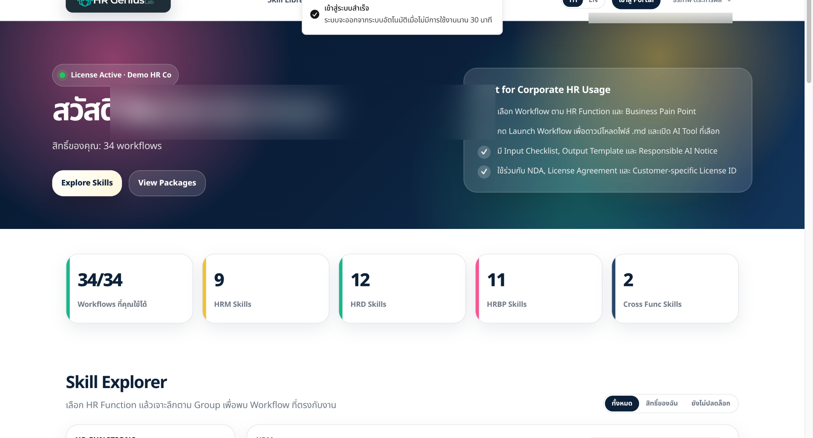Select the สิทธิ์ของฉัน filter tab

point(661,403)
